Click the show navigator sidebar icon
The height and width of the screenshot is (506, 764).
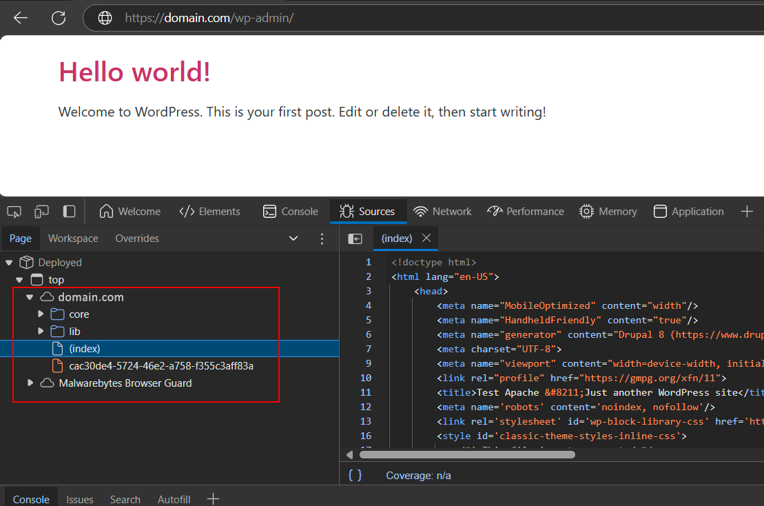[355, 238]
